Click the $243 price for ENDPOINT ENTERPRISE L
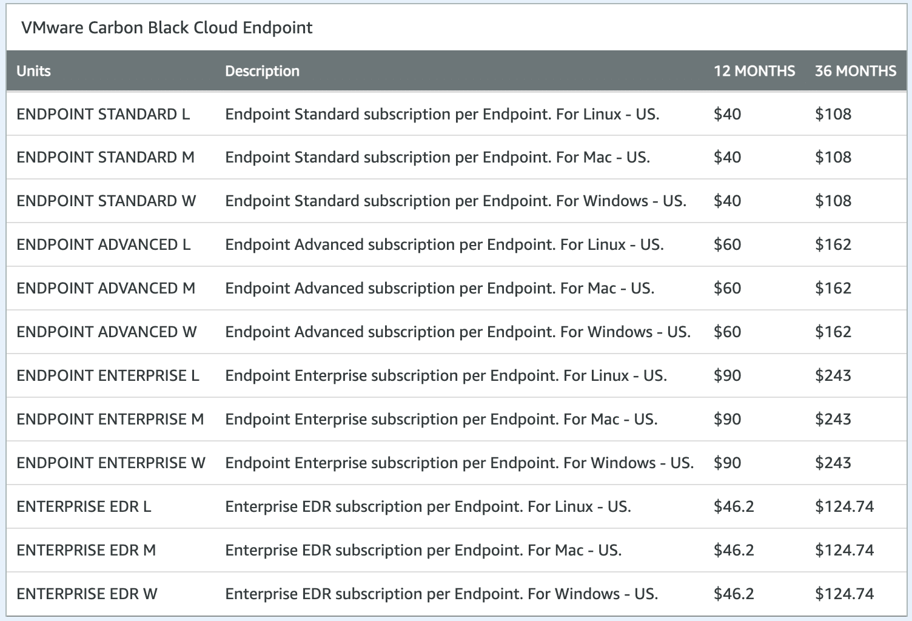Viewport: 912px width, 621px height. [833, 376]
